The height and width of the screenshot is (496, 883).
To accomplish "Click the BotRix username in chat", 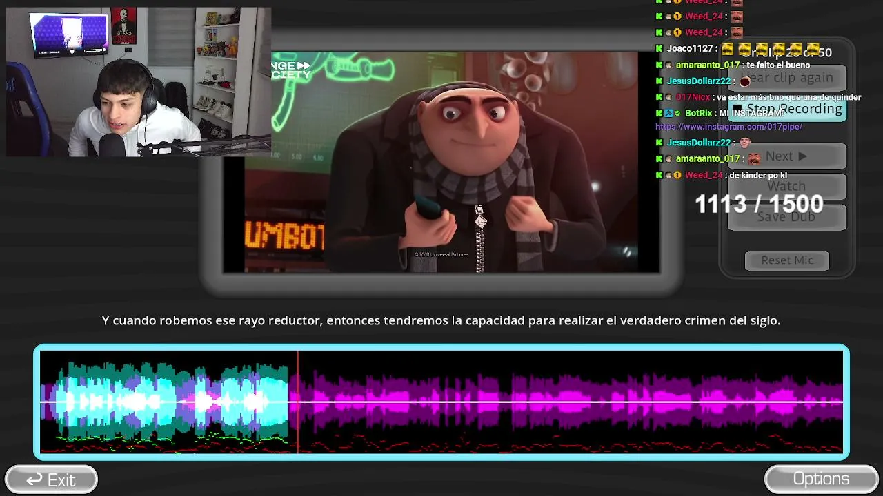I will tap(698, 113).
